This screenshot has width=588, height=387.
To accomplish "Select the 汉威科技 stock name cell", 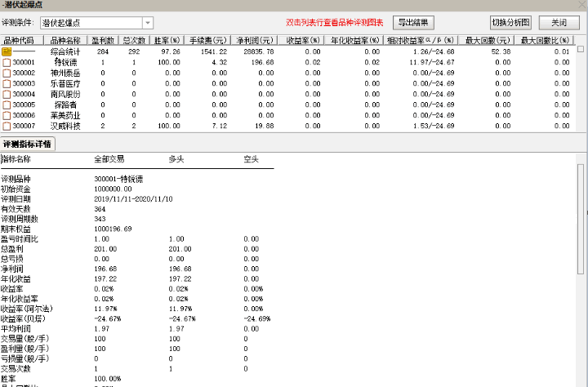I will [x=65, y=126].
